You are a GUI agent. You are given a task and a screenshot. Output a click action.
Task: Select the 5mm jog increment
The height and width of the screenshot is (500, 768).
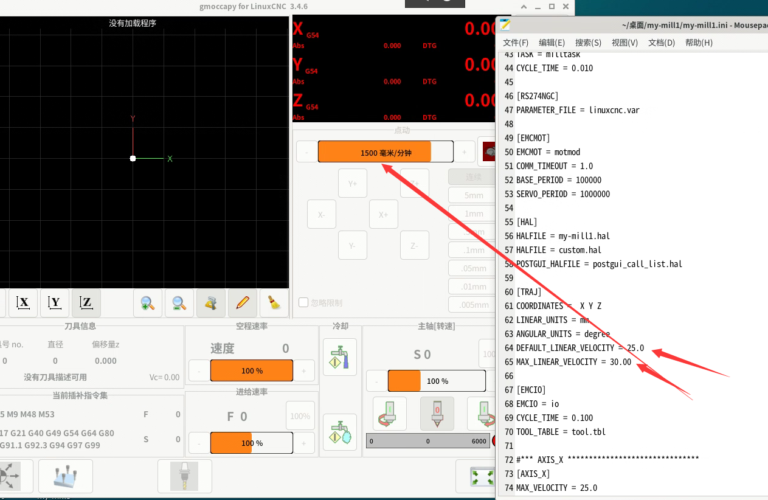[473, 195]
